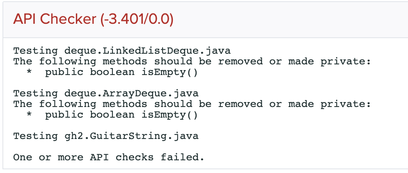The width and height of the screenshot is (408, 173).
Task: Click the asterisk bullet under ArrayDeque
Action: pyautogui.click(x=29, y=116)
